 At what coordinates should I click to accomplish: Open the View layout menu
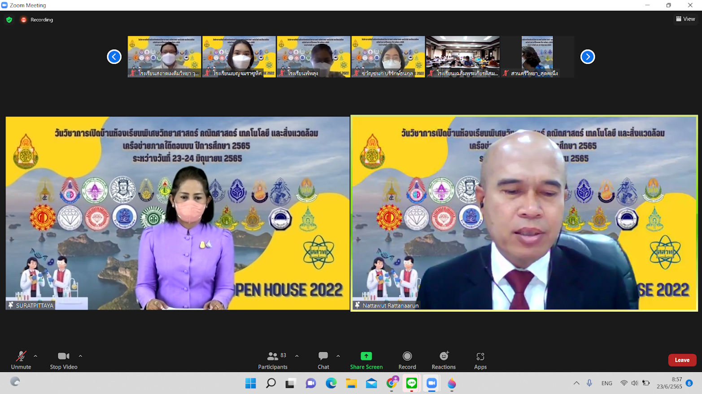click(685, 19)
